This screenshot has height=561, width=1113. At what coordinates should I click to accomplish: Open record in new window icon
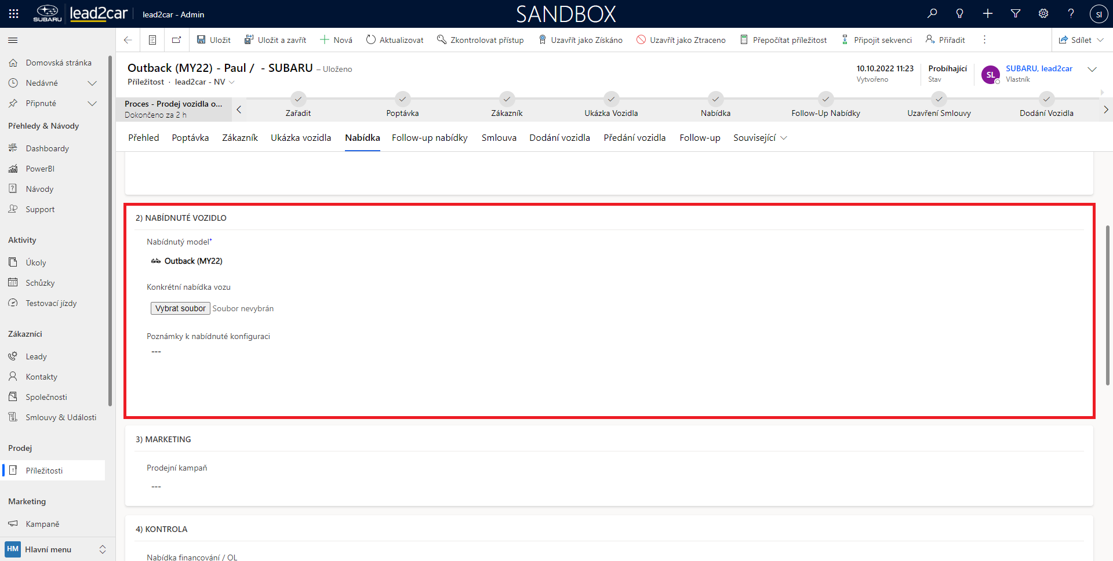176,40
